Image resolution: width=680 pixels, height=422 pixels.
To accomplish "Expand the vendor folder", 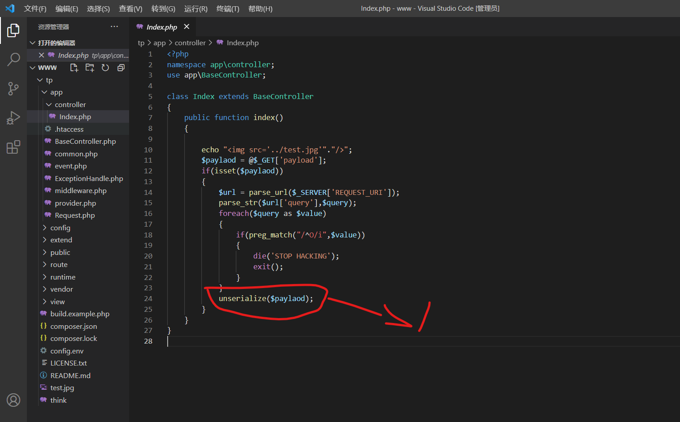I will pos(61,289).
